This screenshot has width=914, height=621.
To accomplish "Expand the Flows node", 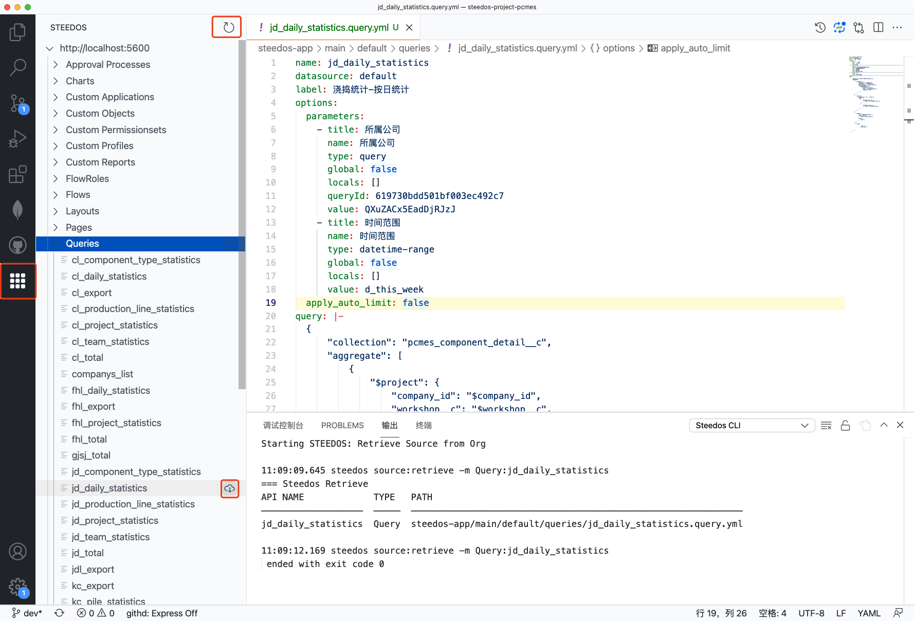I will click(56, 195).
